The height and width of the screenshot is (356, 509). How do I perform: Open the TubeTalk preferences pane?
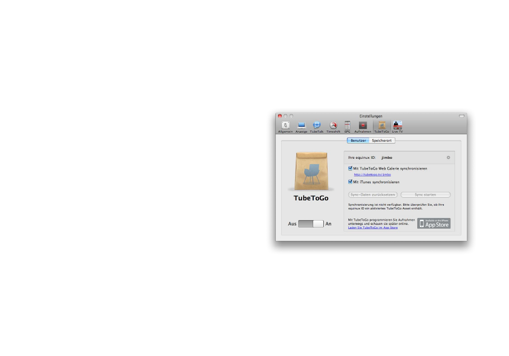coord(316,127)
